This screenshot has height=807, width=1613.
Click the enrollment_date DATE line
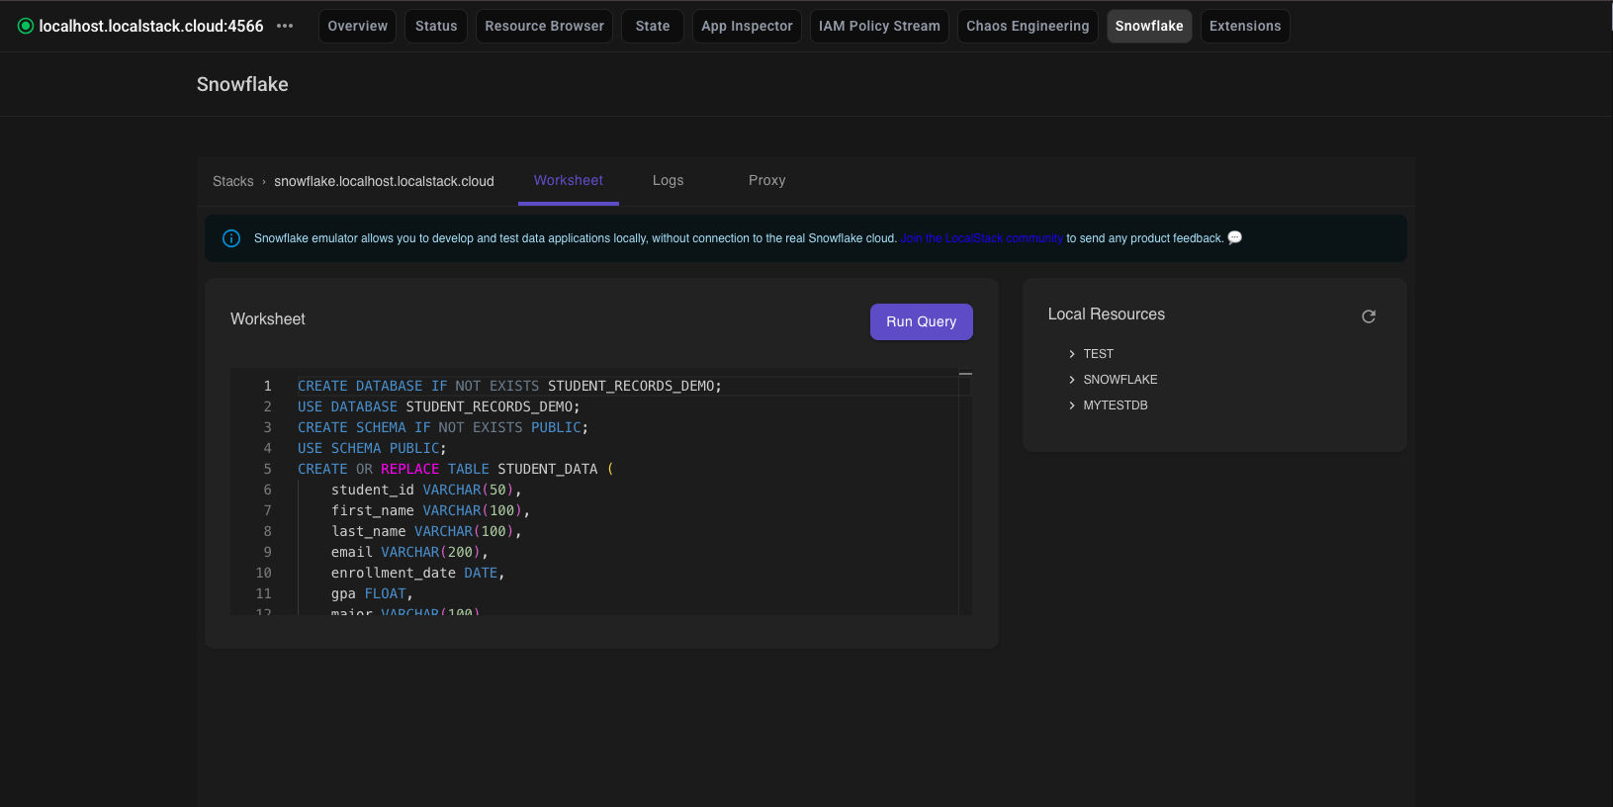pyautogui.click(x=417, y=573)
